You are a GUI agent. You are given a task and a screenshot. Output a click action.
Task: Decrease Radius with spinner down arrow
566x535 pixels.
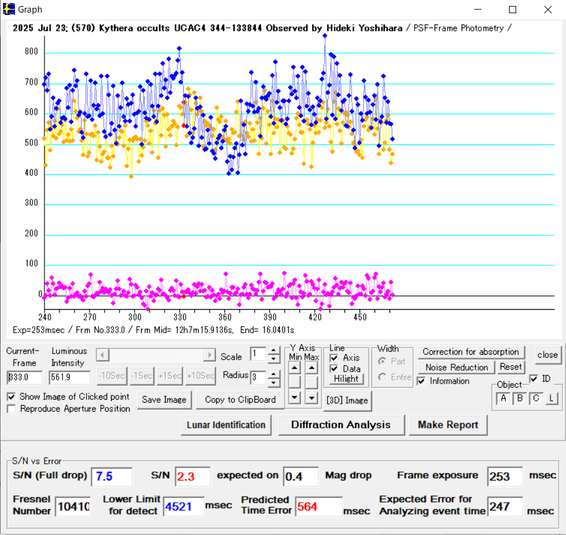click(x=274, y=383)
